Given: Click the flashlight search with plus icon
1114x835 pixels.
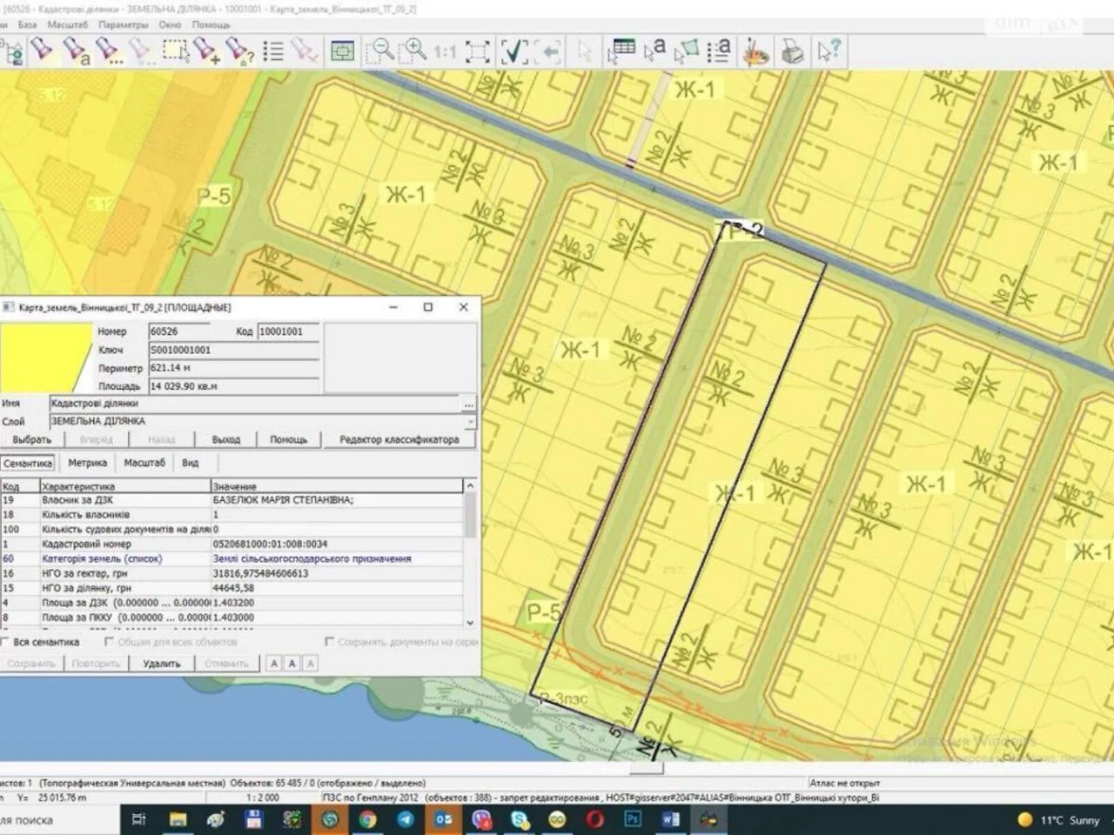Looking at the screenshot, I should 207,50.
